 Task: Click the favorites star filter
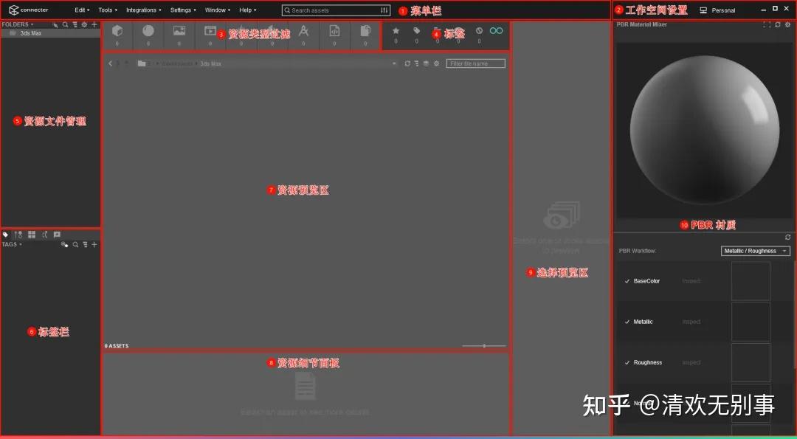click(396, 31)
